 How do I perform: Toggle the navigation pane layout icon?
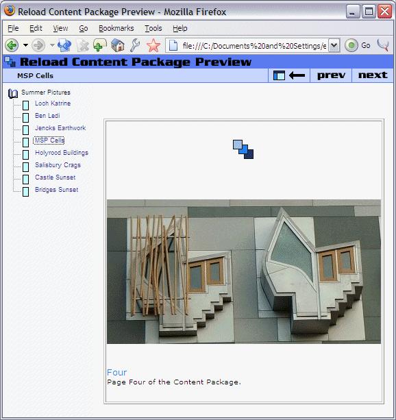coord(279,75)
